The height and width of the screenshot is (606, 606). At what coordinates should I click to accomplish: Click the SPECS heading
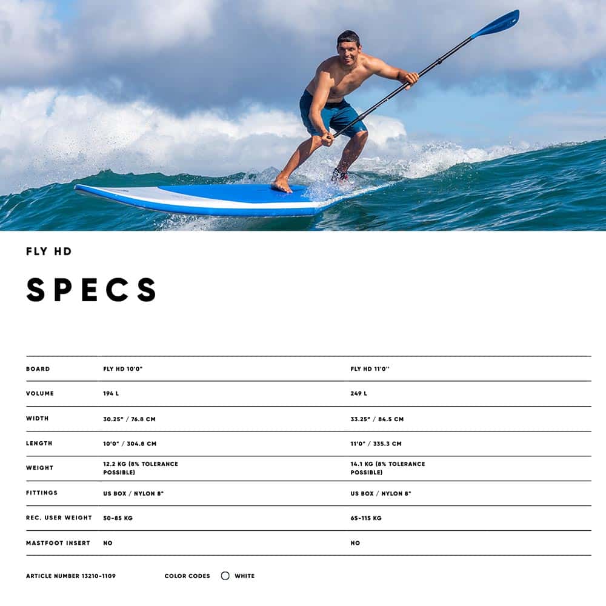coord(92,290)
